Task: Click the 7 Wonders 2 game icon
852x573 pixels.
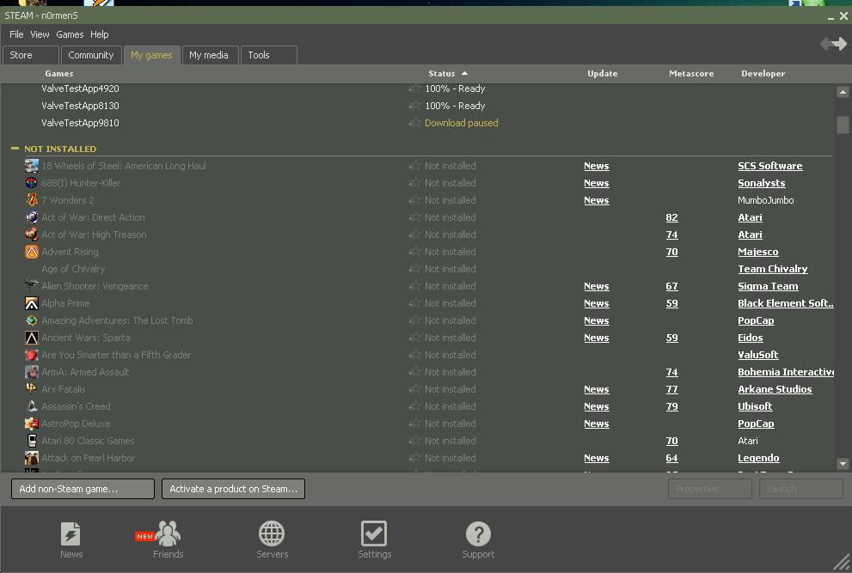Action: click(32, 200)
